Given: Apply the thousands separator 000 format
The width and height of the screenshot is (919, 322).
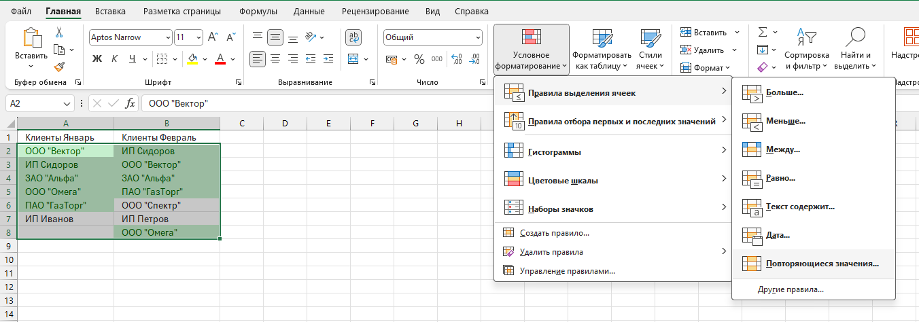Looking at the screenshot, I should tap(436, 59).
